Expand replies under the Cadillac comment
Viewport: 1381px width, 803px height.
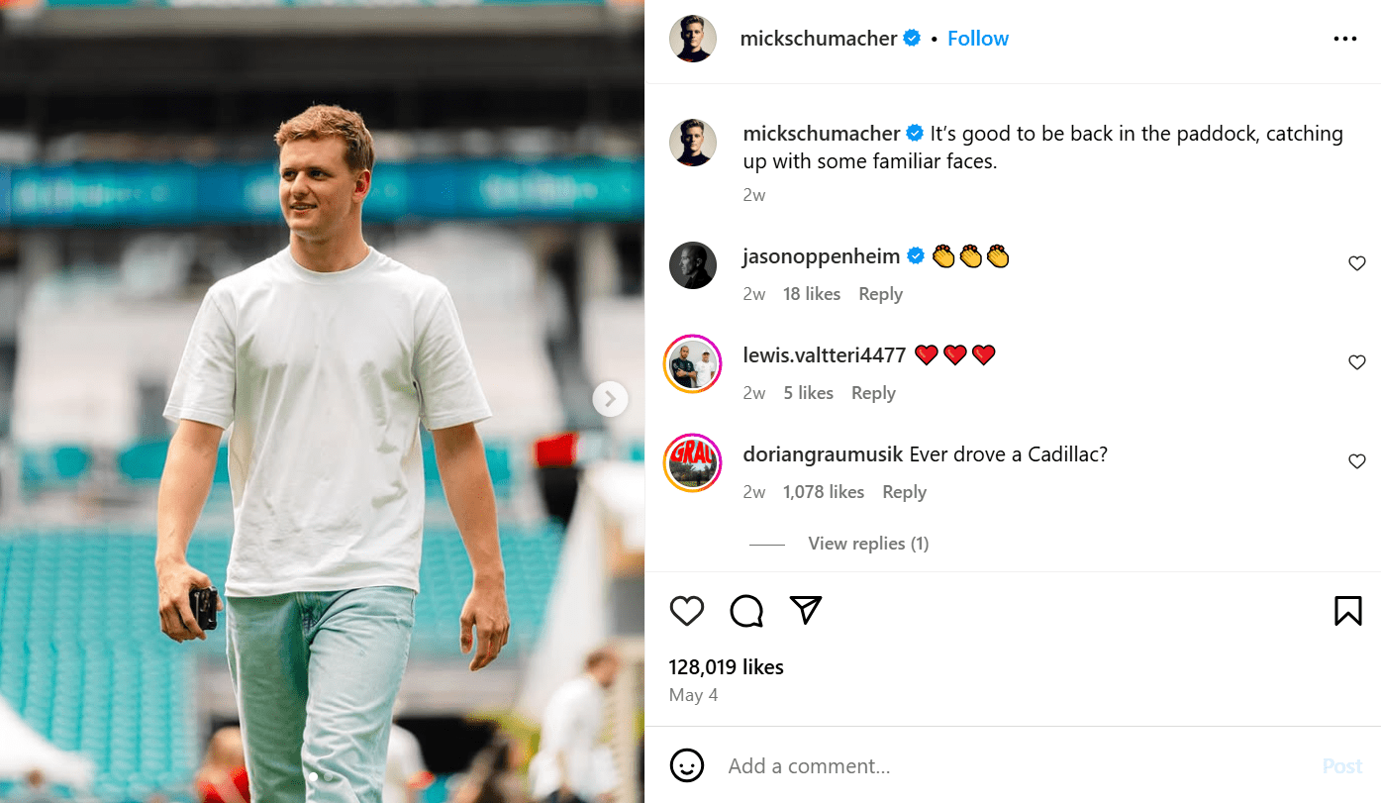(x=868, y=543)
